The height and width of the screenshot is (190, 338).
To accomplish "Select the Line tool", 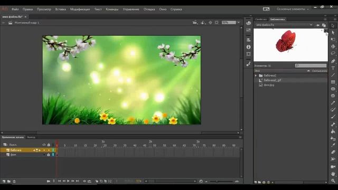I will 333,75.
